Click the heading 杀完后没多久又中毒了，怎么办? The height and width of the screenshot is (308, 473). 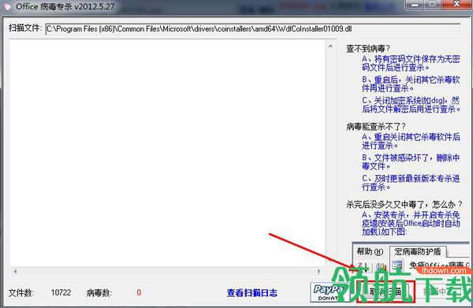[x=404, y=204]
